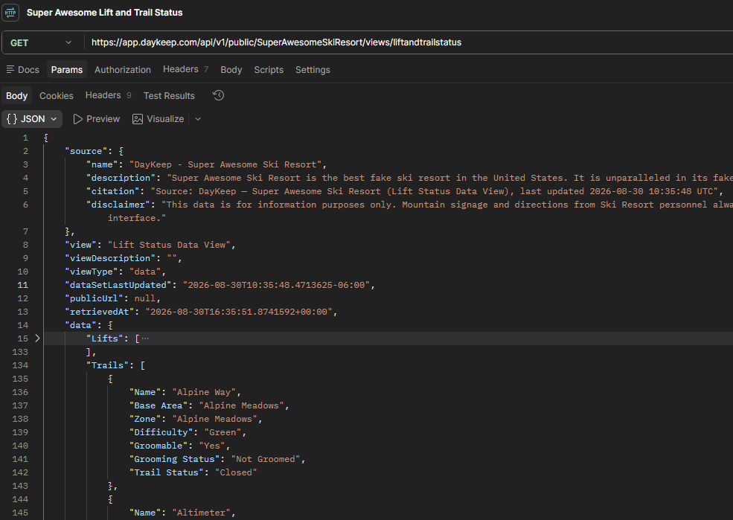The width and height of the screenshot is (733, 520).
Task: Click the null value of "publicUrl"
Action: click(145, 298)
